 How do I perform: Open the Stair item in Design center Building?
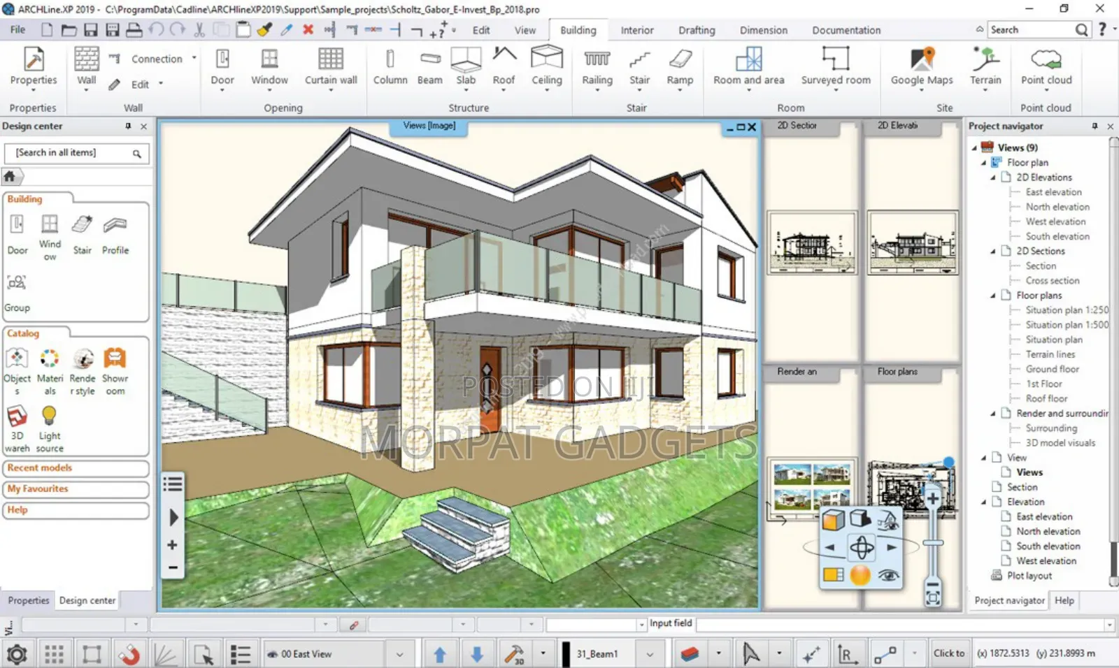coord(83,235)
